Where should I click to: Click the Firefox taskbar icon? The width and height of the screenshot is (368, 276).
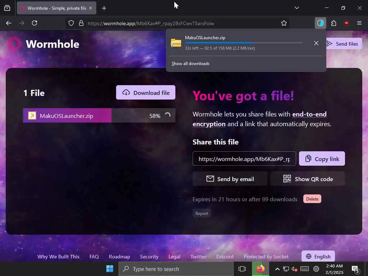tap(260, 269)
